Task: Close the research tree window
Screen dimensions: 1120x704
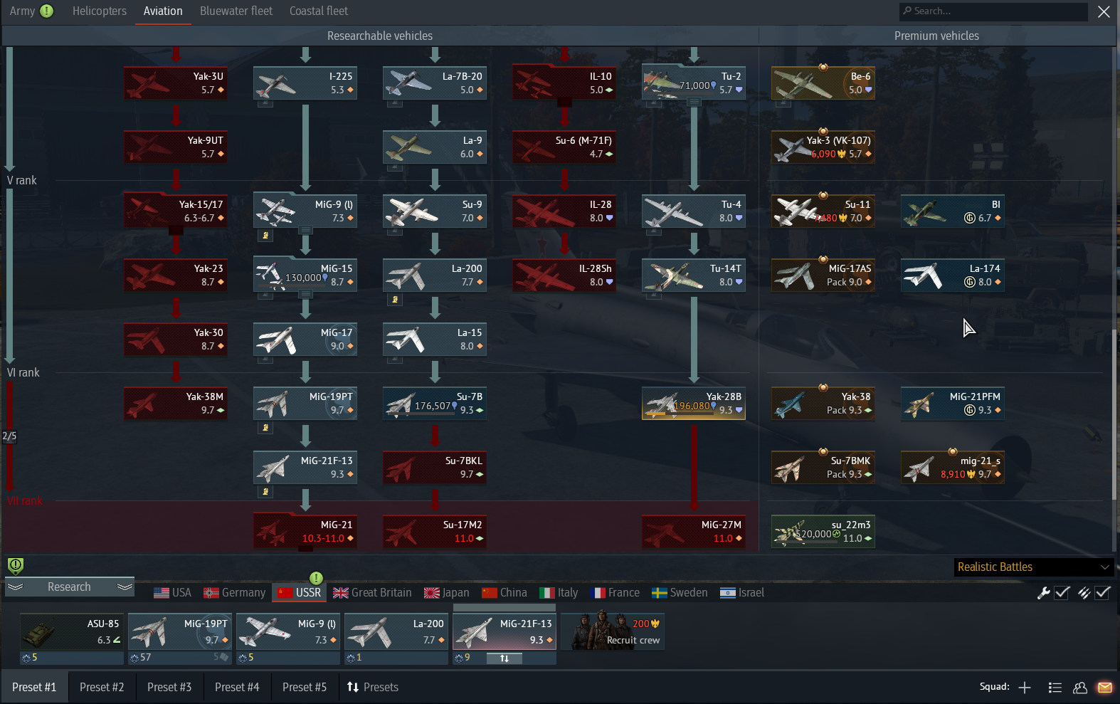Action: 1104,11
